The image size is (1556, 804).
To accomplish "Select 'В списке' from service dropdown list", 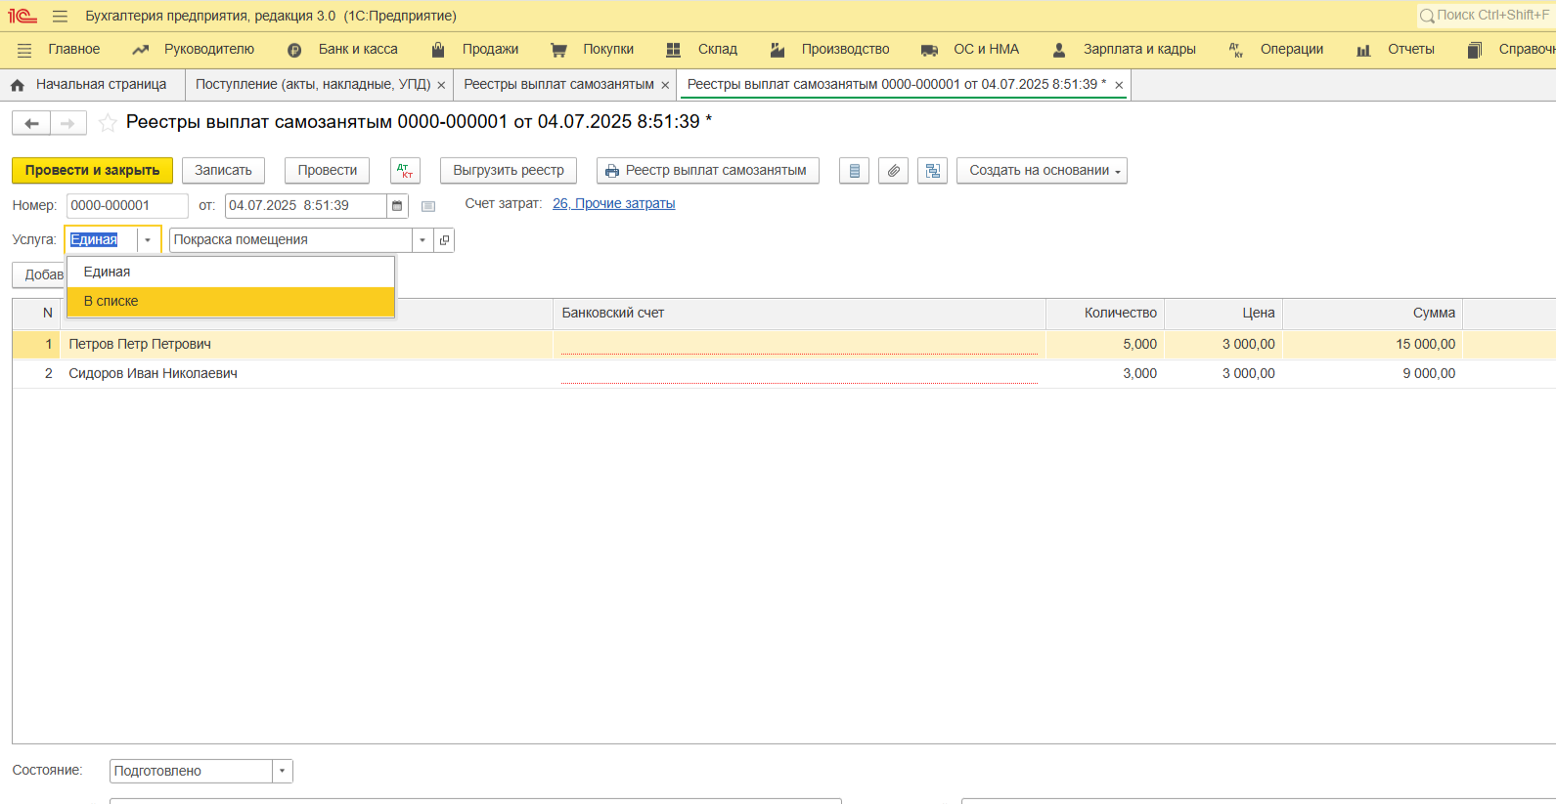I will pos(230,301).
